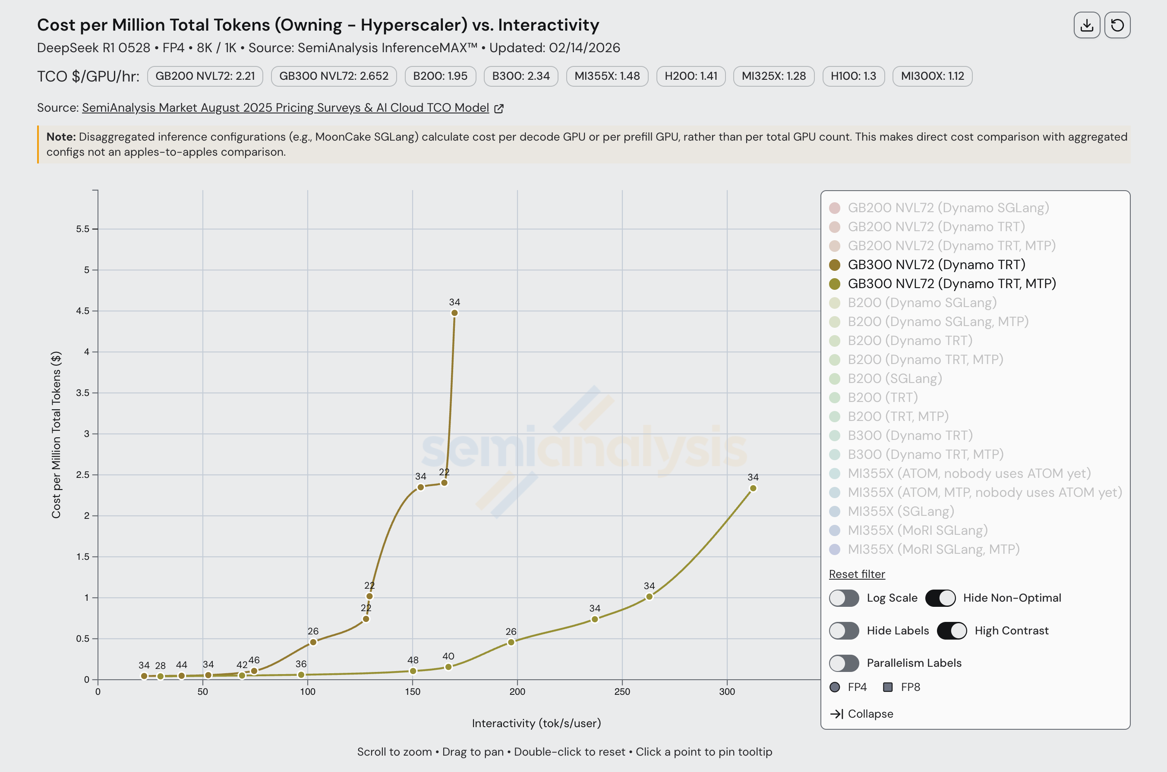
Task: Show the B200 (SGLang) legend series
Action: point(895,379)
